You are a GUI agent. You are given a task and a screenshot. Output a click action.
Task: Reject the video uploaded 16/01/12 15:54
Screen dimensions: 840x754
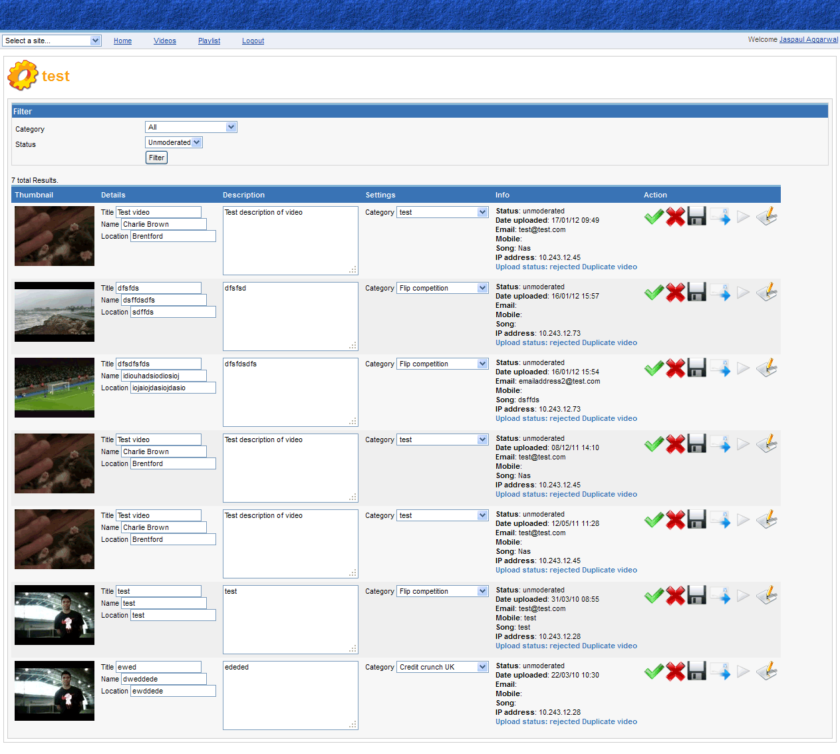click(676, 368)
